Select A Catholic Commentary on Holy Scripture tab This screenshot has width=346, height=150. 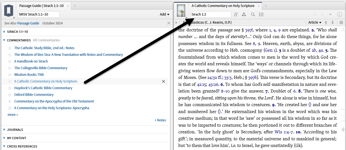click(x=223, y=6)
